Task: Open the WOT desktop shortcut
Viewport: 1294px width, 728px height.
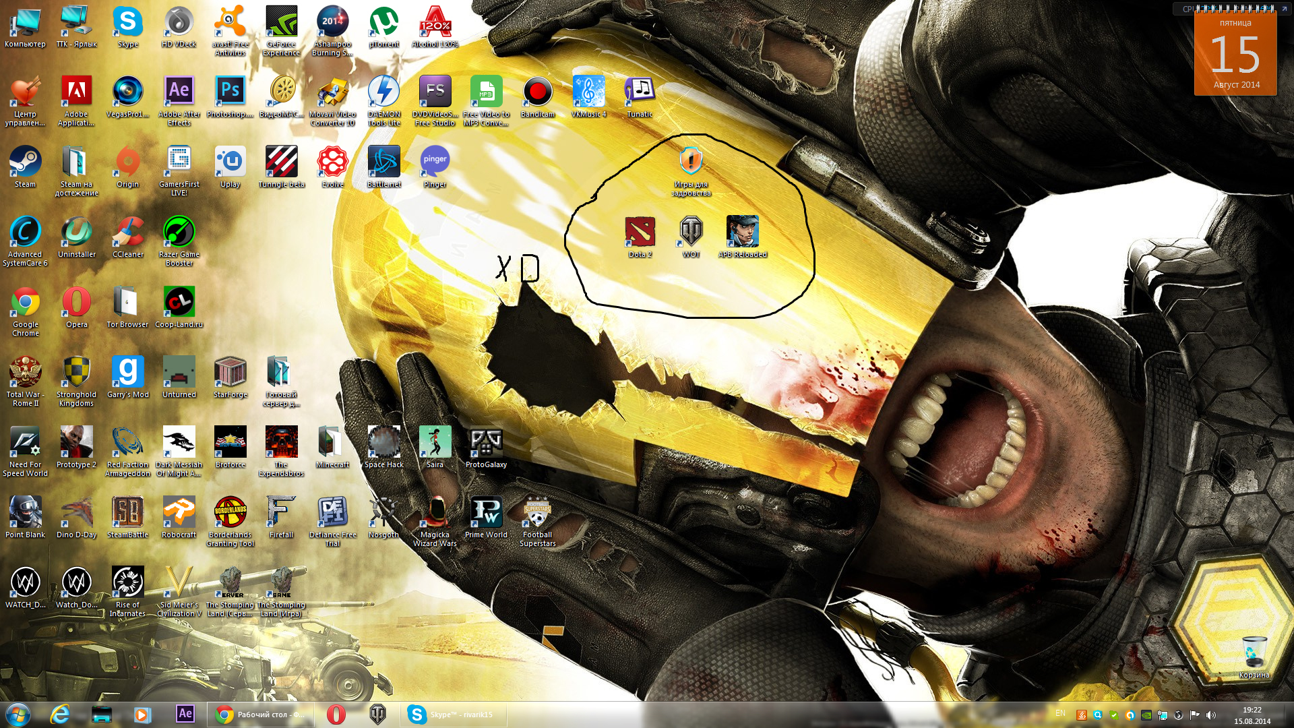Action: click(x=691, y=237)
